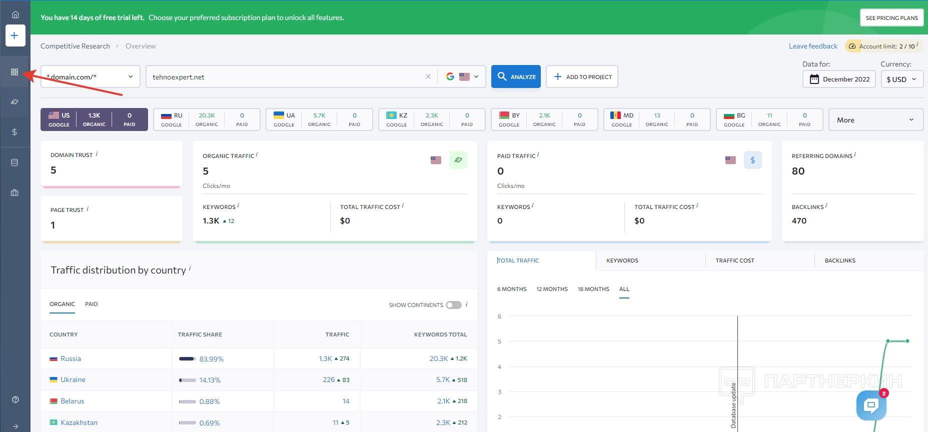This screenshot has width=928, height=432.
Task: Open the live chat bubble widget
Action: (871, 405)
